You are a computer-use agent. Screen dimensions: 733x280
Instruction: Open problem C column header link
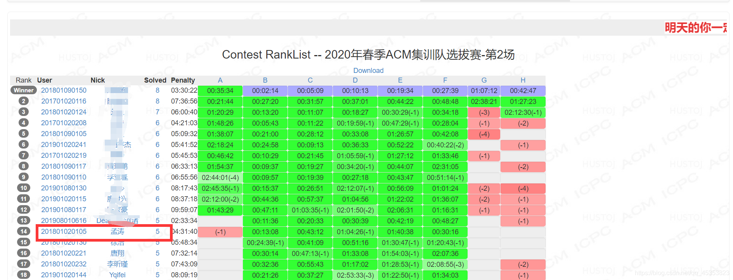[x=310, y=80]
